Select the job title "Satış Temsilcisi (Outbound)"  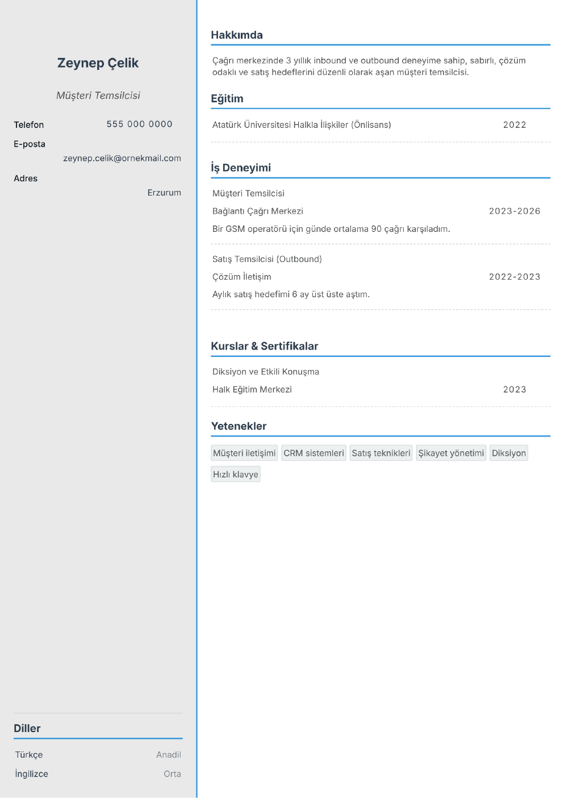coord(267,259)
